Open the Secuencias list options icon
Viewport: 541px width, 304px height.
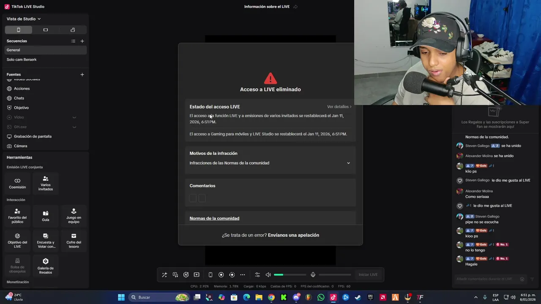tap(73, 41)
